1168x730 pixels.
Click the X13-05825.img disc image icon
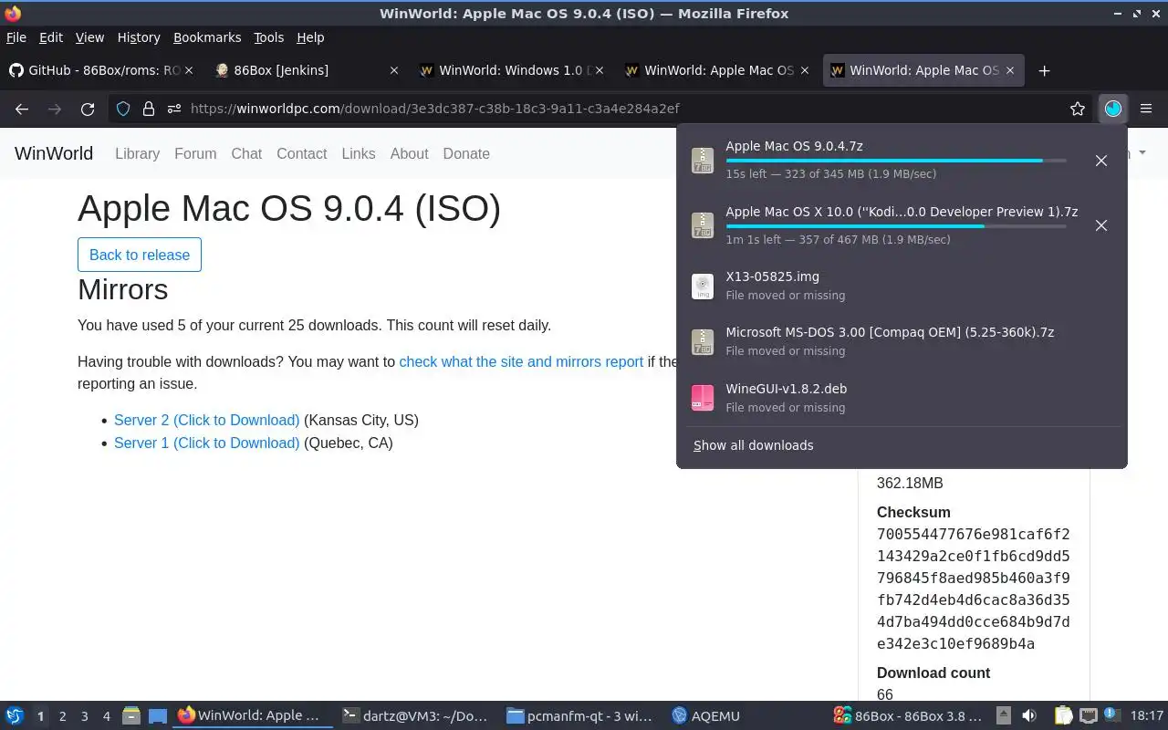[x=703, y=287]
